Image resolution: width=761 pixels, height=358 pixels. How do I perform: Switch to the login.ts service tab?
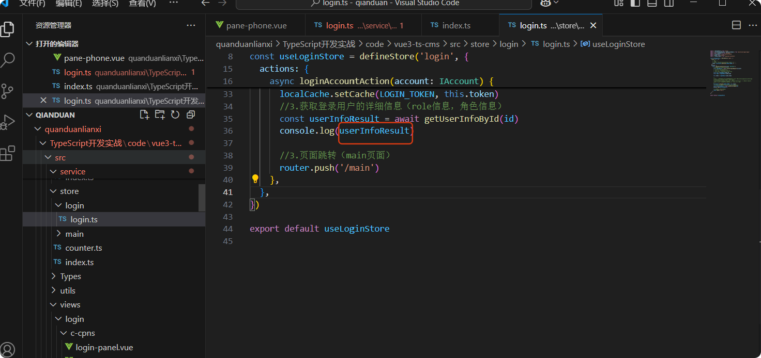click(363, 25)
